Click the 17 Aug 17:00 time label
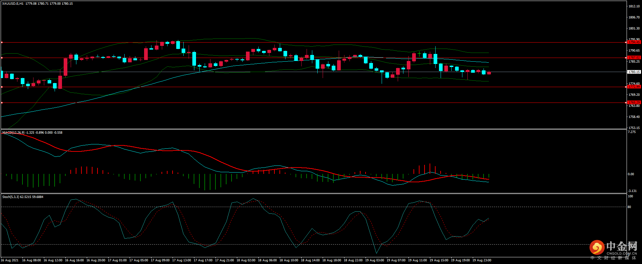Image resolution: width=642 pixels, height=264 pixels. point(203,260)
